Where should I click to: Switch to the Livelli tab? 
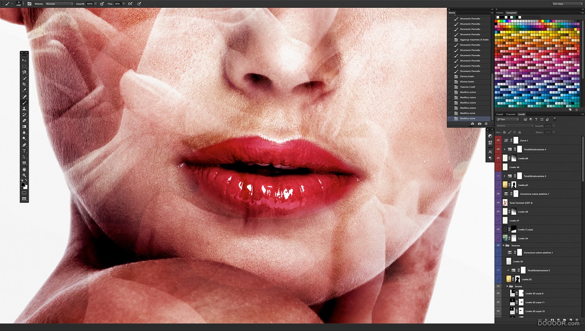click(x=521, y=114)
